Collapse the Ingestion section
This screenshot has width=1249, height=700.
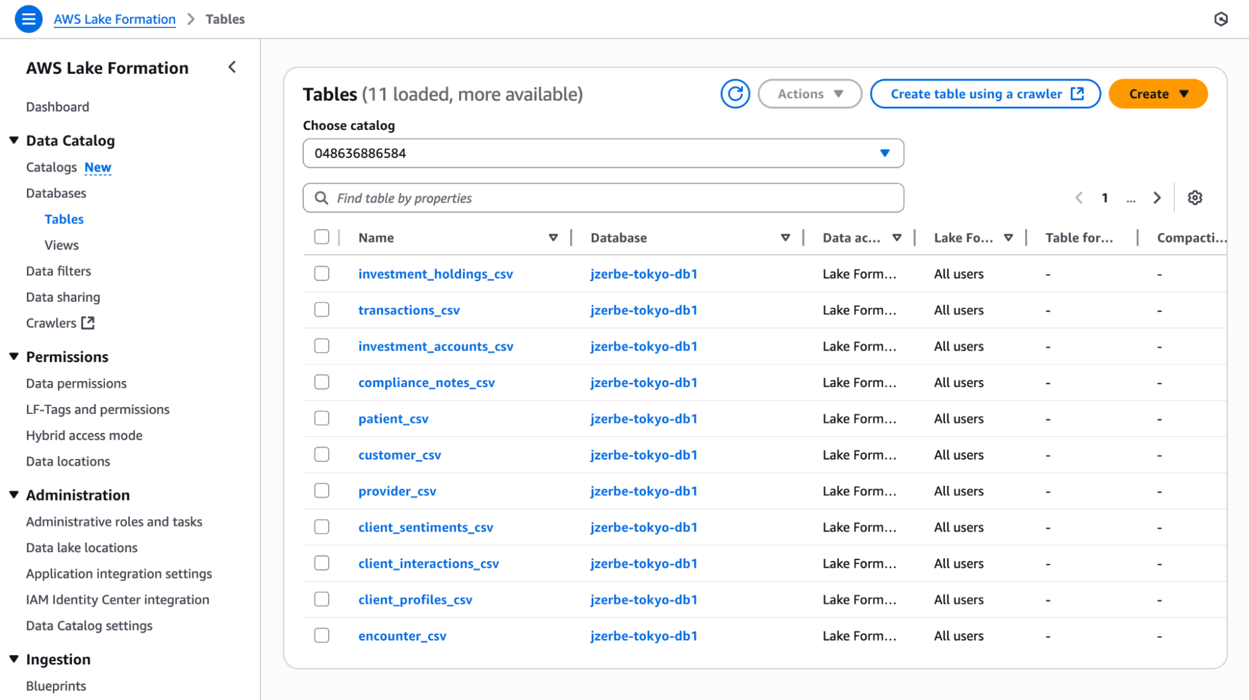[14, 659]
